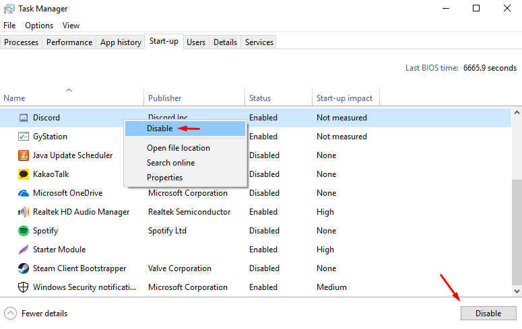Sort list by Name column header
Image resolution: width=522 pixels, height=329 pixels.
(72, 97)
